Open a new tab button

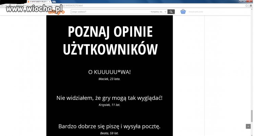coord(54,2)
